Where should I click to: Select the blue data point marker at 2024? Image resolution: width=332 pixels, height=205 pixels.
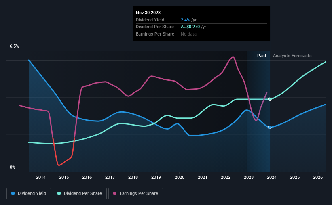click(x=270, y=127)
